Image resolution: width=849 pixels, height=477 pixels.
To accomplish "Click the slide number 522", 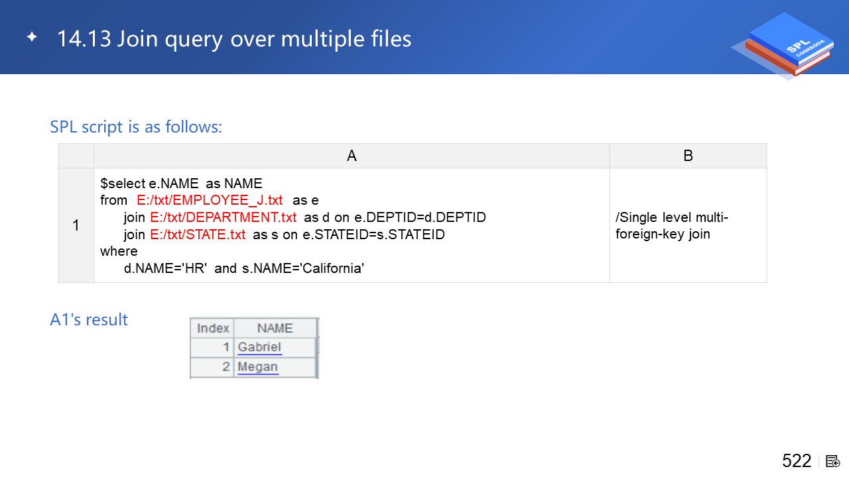I will click(x=796, y=461).
